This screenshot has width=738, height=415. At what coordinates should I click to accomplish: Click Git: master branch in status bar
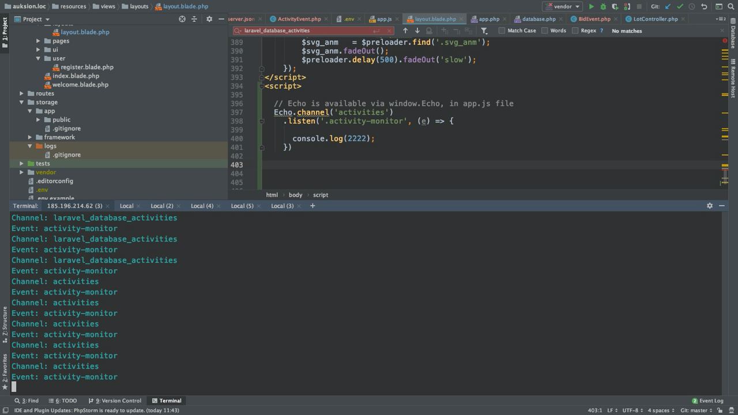coord(696,410)
